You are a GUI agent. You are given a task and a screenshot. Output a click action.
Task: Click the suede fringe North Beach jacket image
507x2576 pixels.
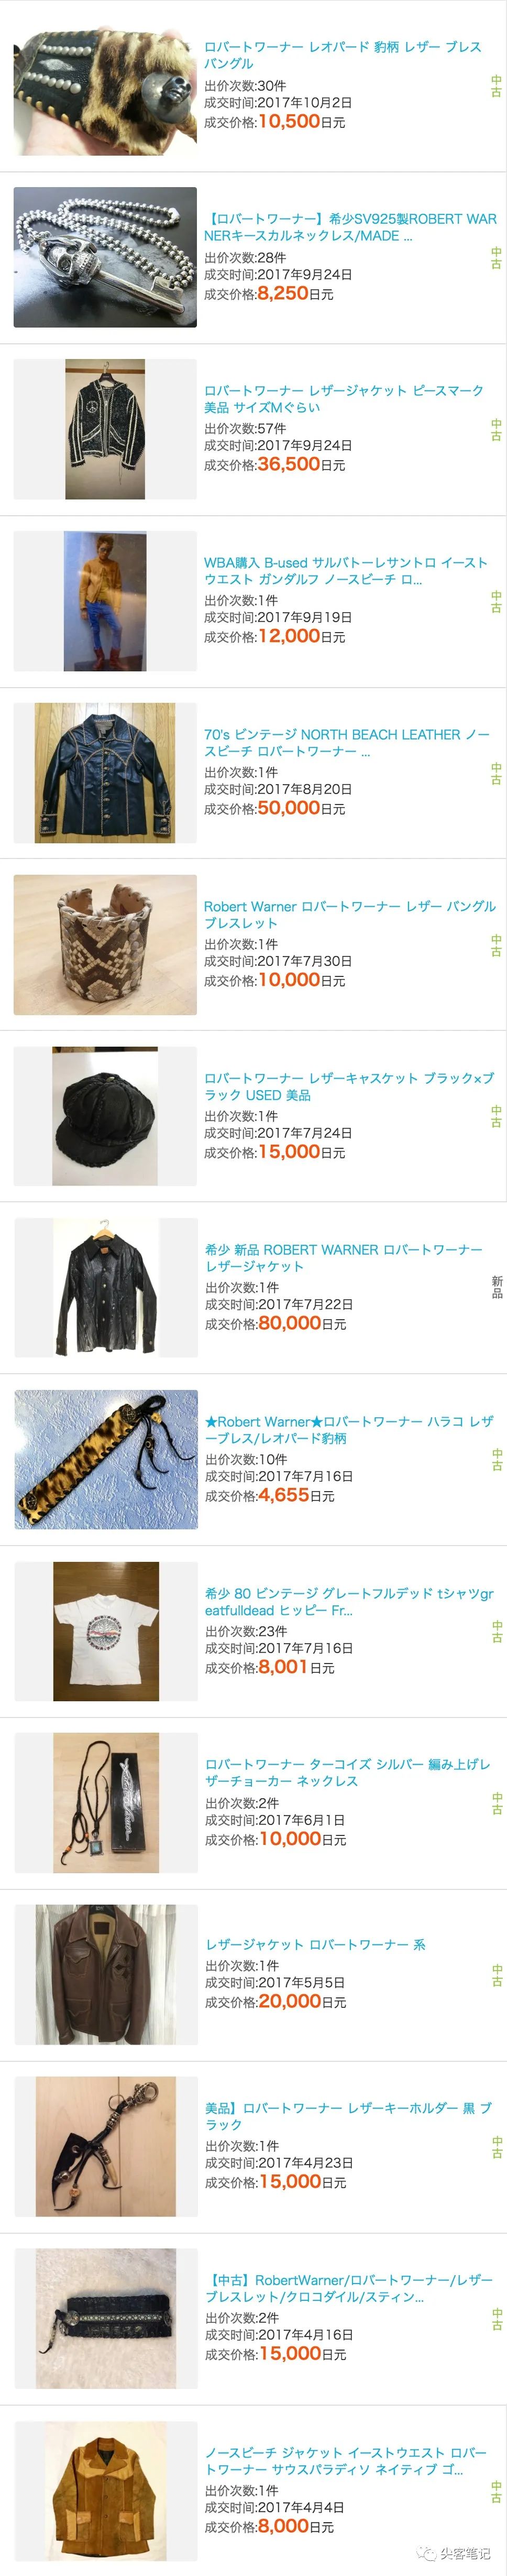105,2490
